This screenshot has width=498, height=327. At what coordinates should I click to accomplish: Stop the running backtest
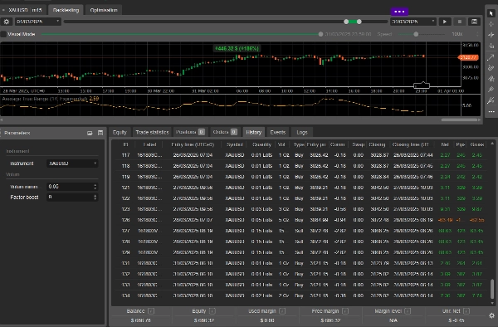click(x=460, y=22)
